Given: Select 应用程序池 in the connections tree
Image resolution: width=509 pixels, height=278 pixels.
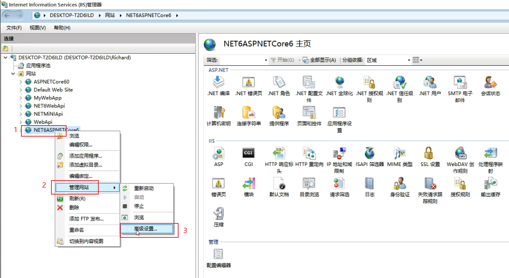Looking at the screenshot, I should point(38,66).
